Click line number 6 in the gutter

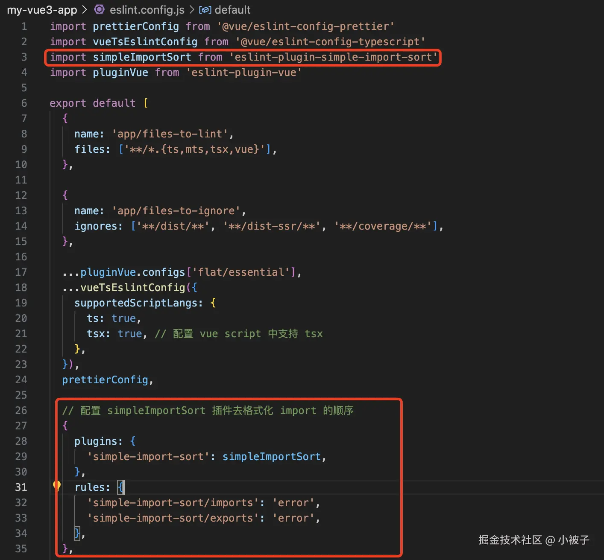[x=24, y=103]
